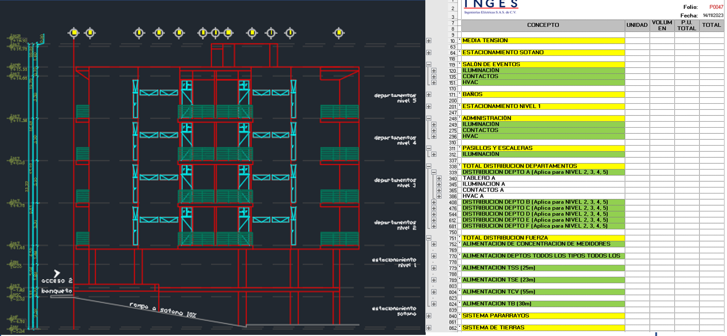This screenshot has height=336, width=727.
Task: Expand the MEDIA TENSION group
Action: pyautogui.click(x=429, y=41)
